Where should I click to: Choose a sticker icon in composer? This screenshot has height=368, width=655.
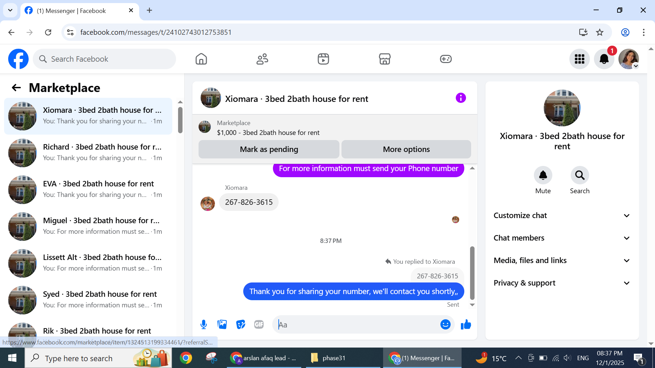[241, 324]
